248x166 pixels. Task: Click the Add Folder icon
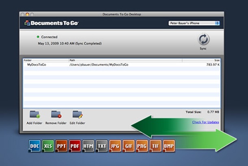(35, 114)
